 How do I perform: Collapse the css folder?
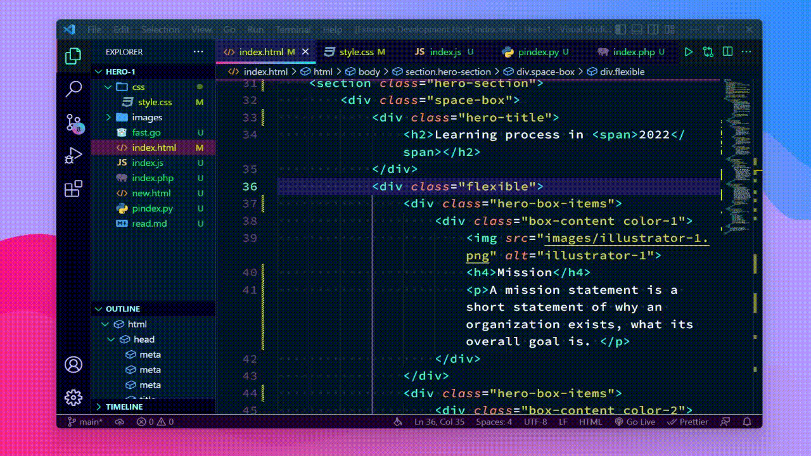[153, 87]
